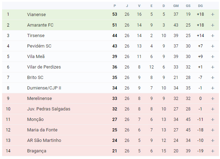The height and width of the screenshot is (159, 220).
Task: Expand details for Vianense row
Action: click(x=213, y=14)
